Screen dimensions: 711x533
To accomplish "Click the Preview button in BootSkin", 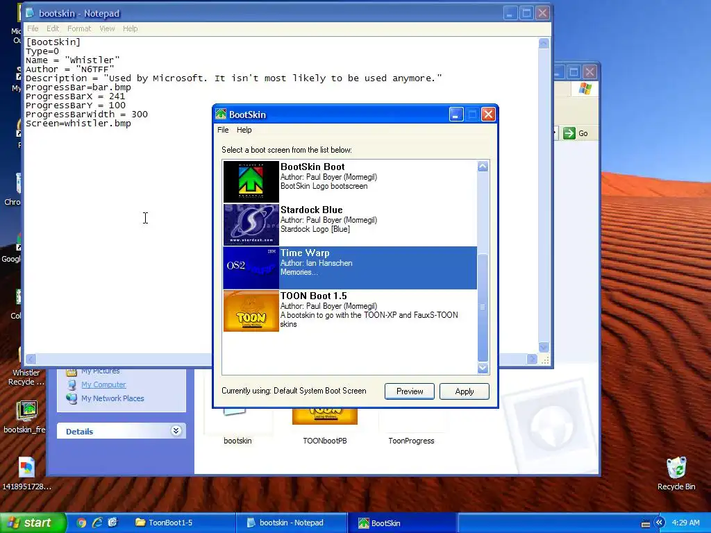I will click(410, 391).
